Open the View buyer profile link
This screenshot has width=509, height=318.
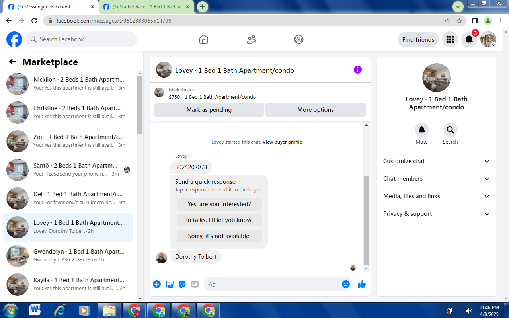(282, 142)
